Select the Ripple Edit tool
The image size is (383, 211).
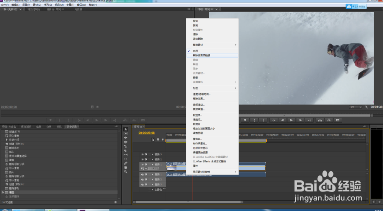(126, 138)
